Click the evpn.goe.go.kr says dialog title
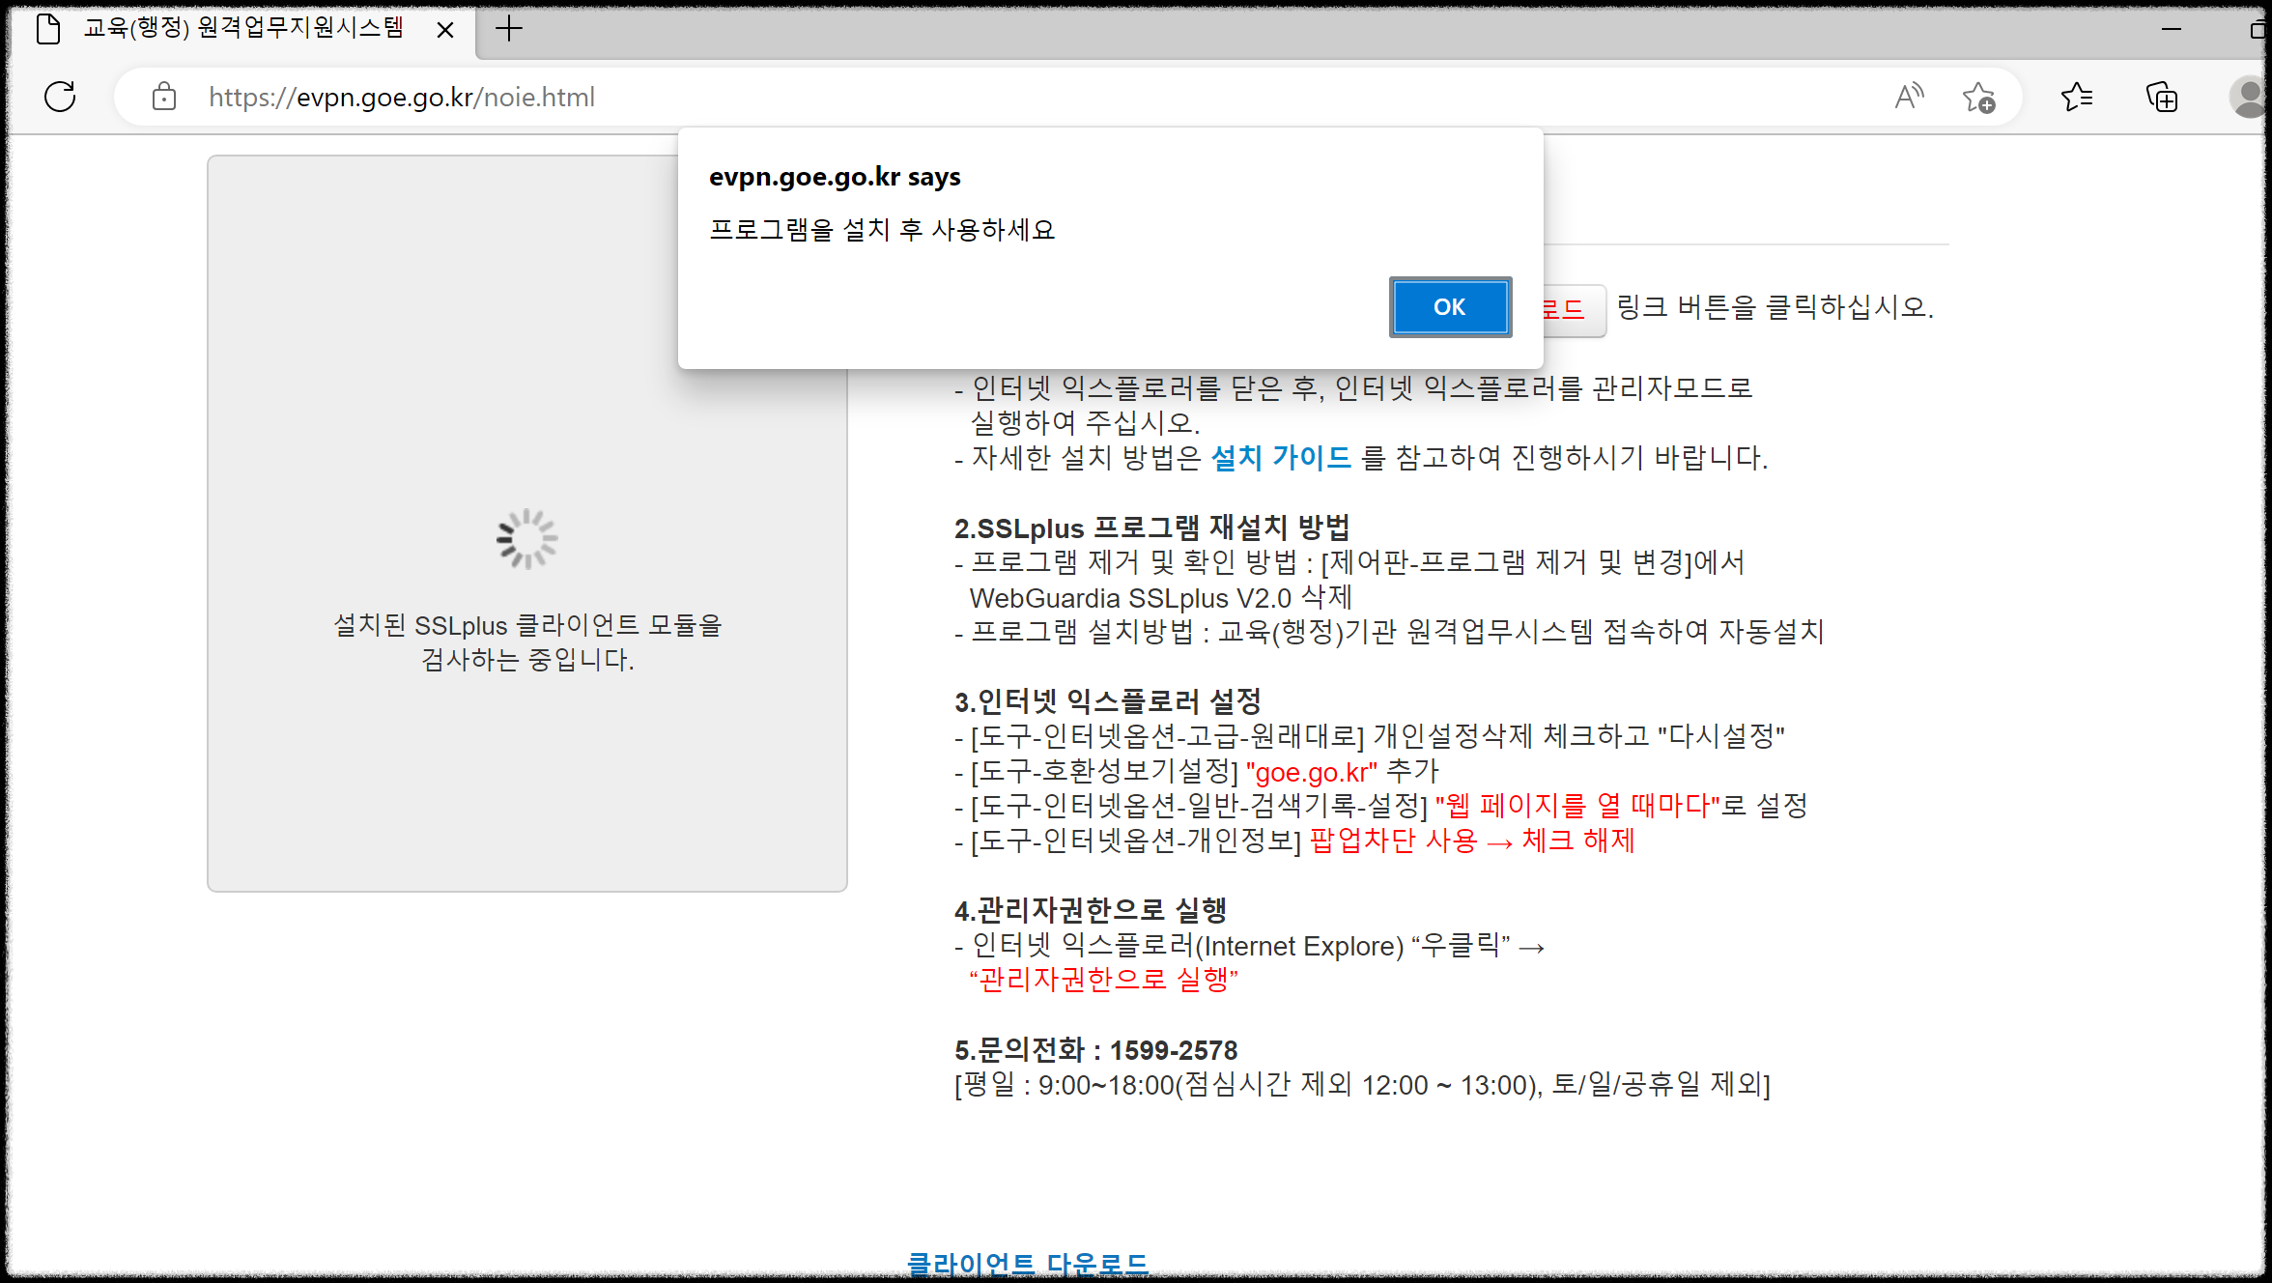The image size is (2272, 1283). (835, 177)
